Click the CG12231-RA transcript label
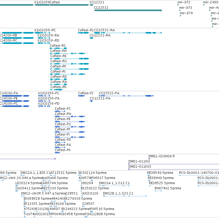The height and width of the screenshot is (218, 219). (x=100, y=35)
